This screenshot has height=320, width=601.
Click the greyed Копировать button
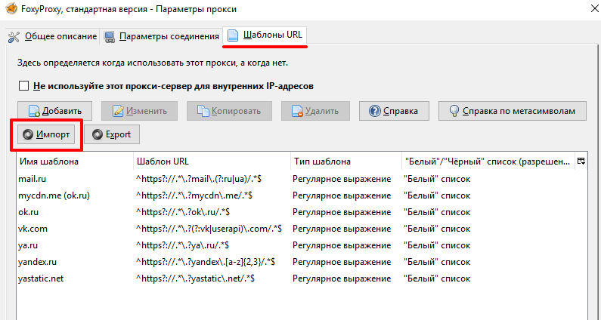[229, 111]
